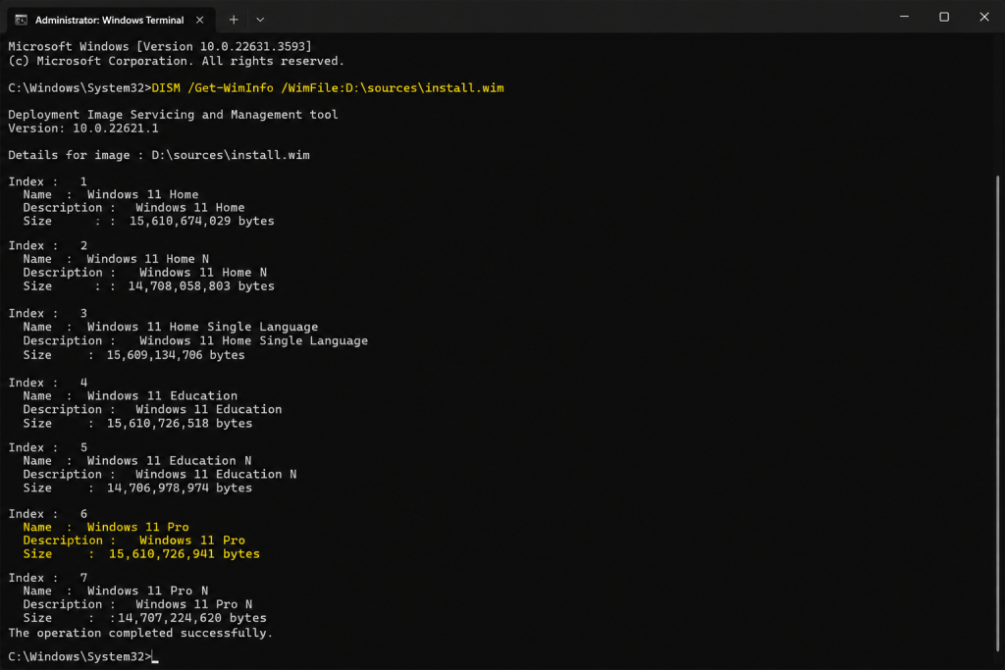
Task: Click the vertical scrollbar of the terminal
Action: tap(997, 413)
